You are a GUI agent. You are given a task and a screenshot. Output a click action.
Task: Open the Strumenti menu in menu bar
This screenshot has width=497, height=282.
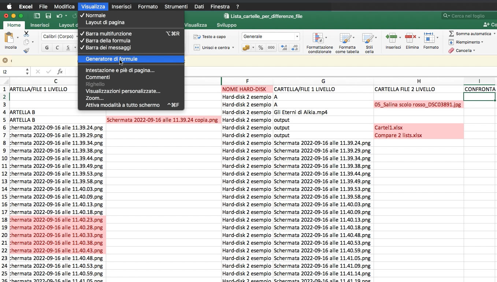[x=176, y=7]
